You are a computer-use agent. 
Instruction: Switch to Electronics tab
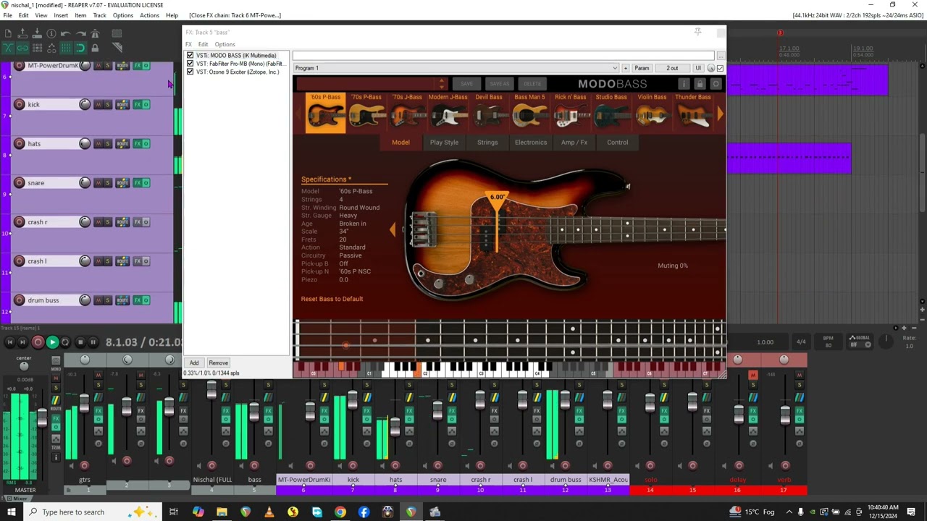(531, 143)
